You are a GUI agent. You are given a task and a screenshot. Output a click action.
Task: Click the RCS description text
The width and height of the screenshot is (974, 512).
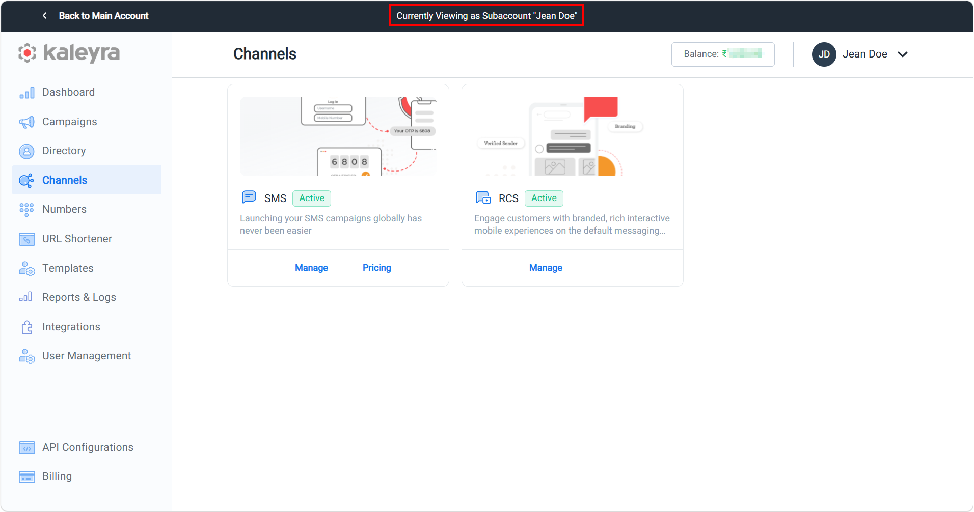click(572, 224)
